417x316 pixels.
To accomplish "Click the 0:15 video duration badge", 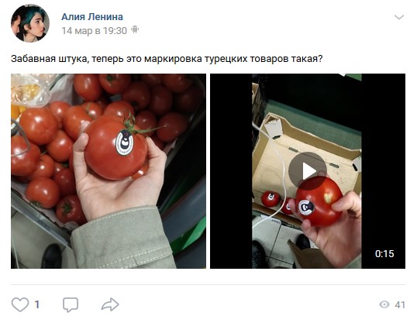I will pyautogui.click(x=384, y=253).
